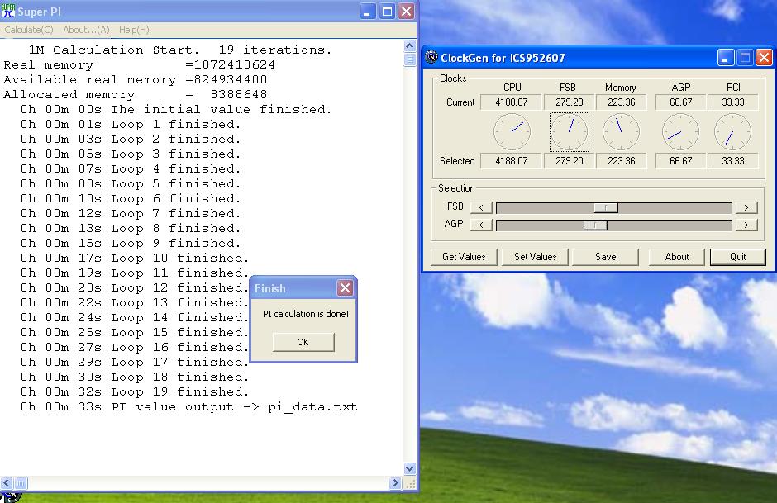Click the Selected CPU value field
Screen dimensions: 777x503
512,161
